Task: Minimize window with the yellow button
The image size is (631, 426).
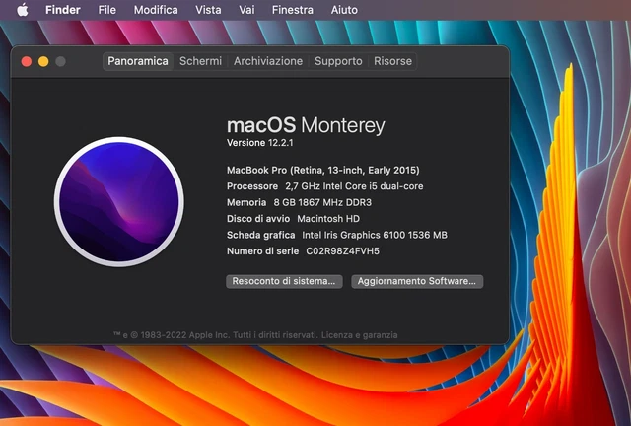Action: (43, 61)
